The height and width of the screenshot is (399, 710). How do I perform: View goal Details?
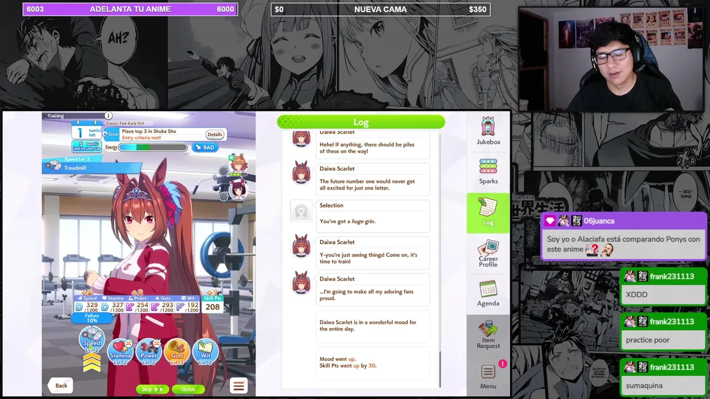coord(215,134)
